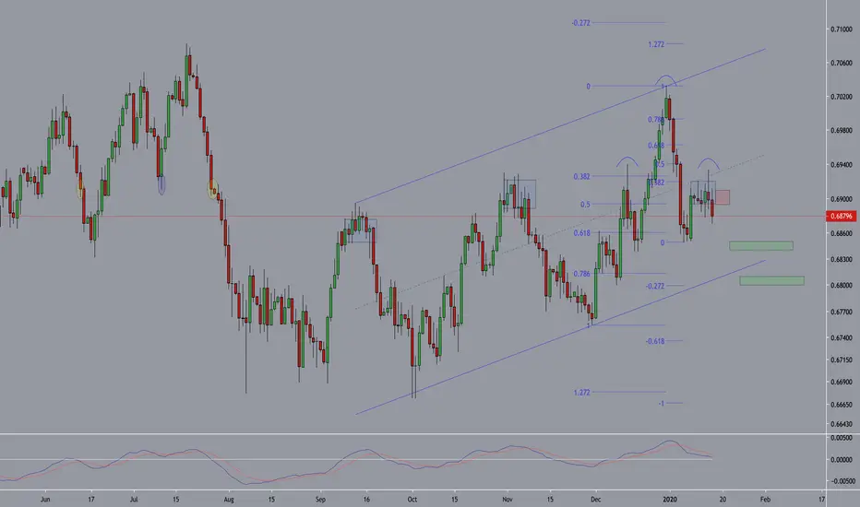
Task: Select the 0.69000 price axis label
Action: pyautogui.click(x=842, y=199)
